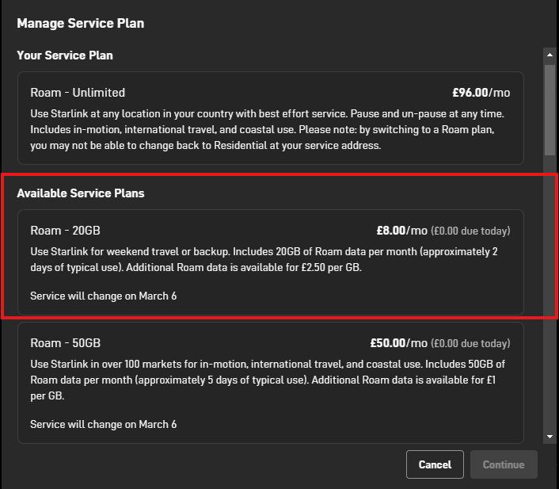
Task: Cancel the service plan change
Action: [435, 464]
